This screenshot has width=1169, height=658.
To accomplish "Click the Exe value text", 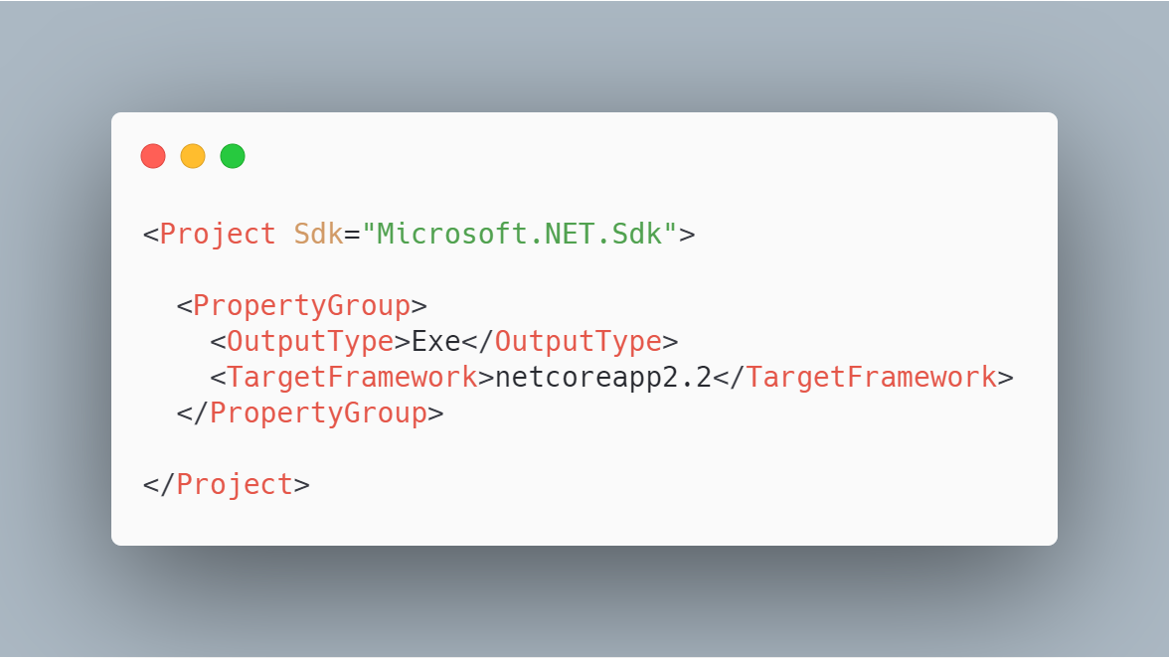I will 435,342.
